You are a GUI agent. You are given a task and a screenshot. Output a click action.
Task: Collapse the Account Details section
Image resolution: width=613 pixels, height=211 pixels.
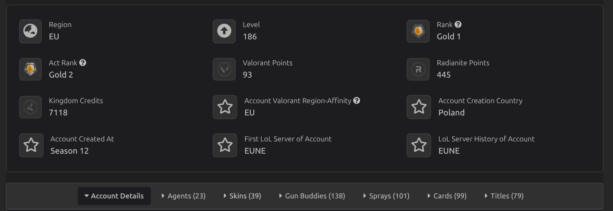pyautogui.click(x=114, y=196)
